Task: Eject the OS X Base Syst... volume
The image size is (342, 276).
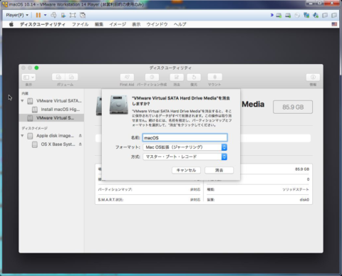Action: coord(81,144)
